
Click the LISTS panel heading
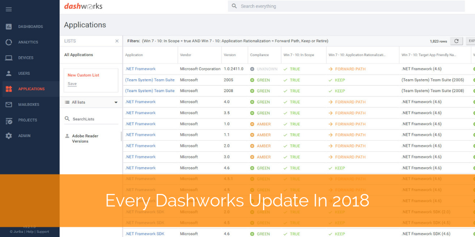pyautogui.click(x=70, y=41)
